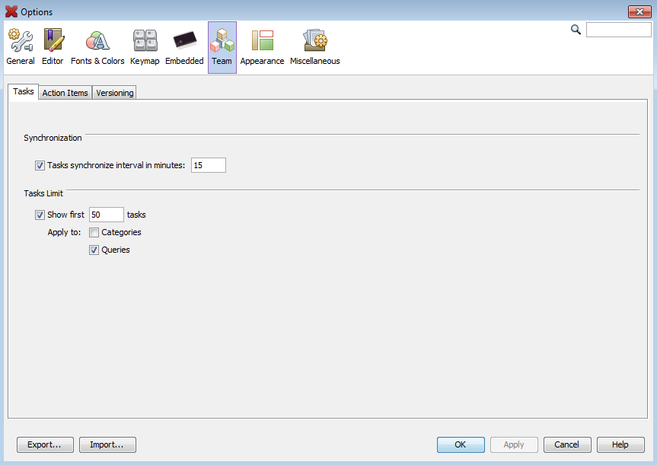Screen dimensions: 657x465
Task: Select the Team category icon
Action: pyautogui.click(x=222, y=47)
